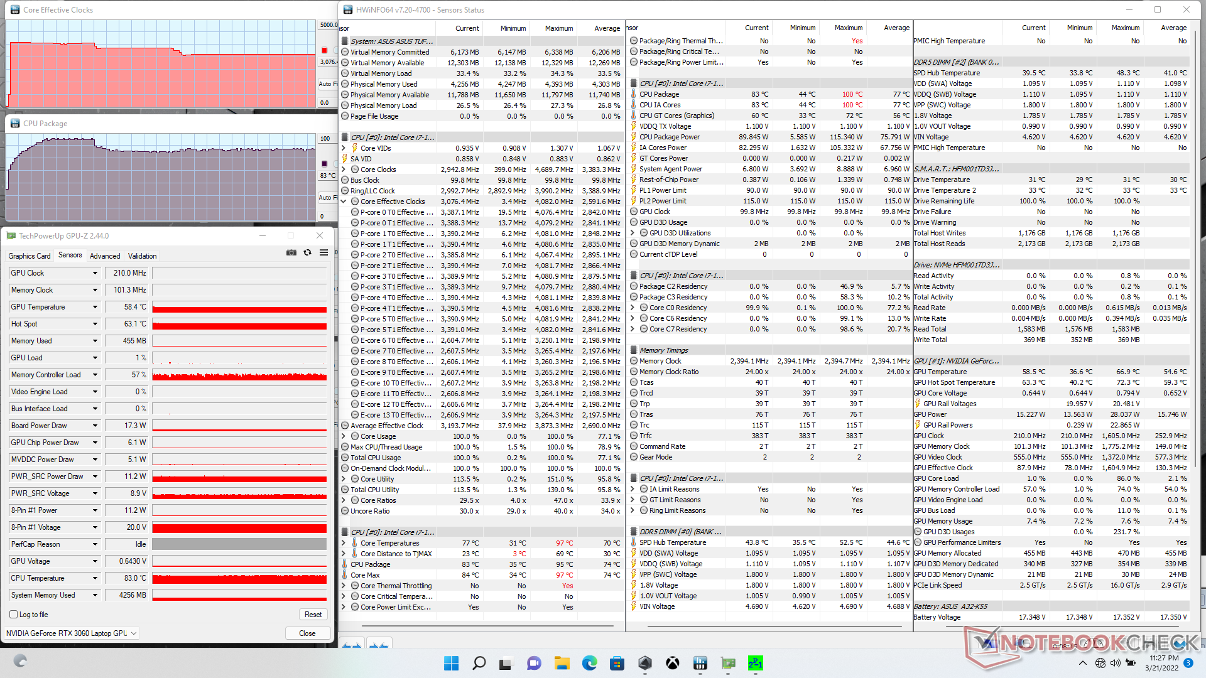Expand the GPU D3D Utilizations row
The height and width of the screenshot is (678, 1206).
(x=633, y=233)
